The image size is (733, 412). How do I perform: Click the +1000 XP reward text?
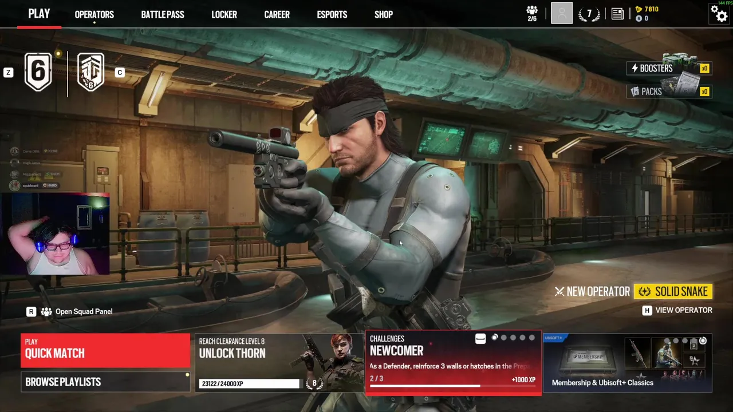[x=523, y=379]
